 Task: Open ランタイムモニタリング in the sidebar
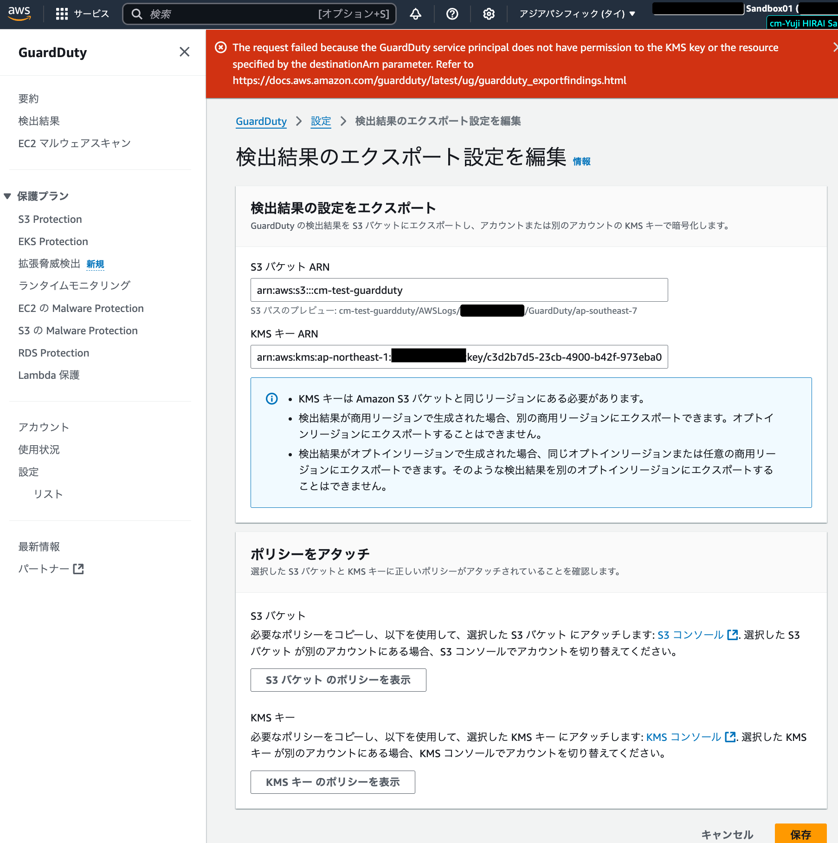[74, 285]
